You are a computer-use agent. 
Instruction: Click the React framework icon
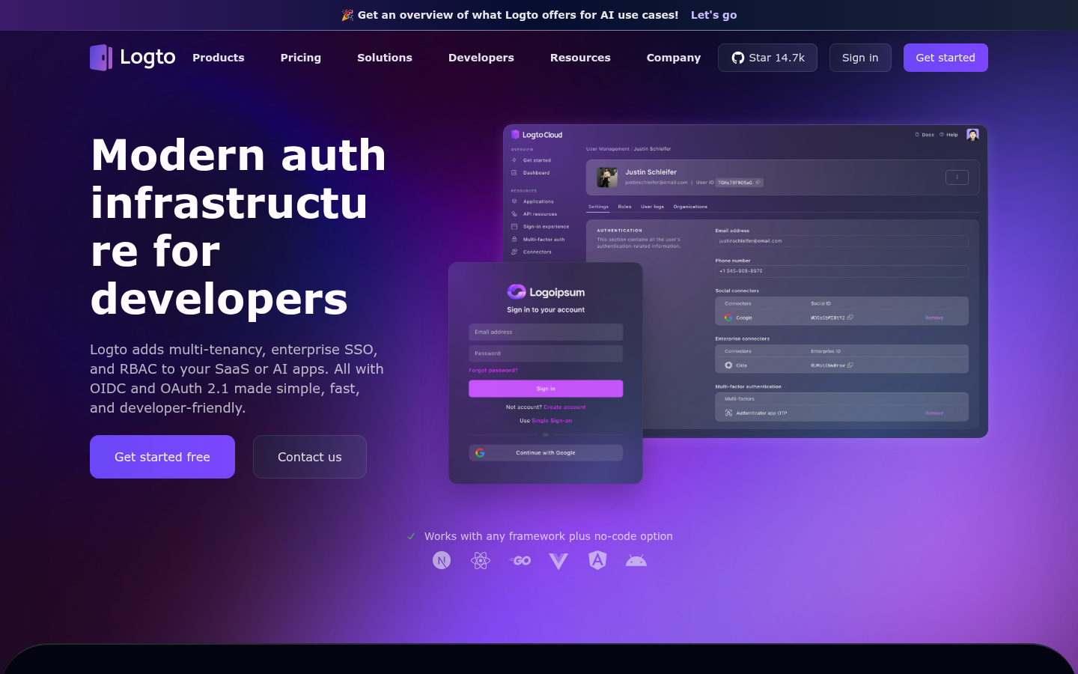tap(481, 560)
